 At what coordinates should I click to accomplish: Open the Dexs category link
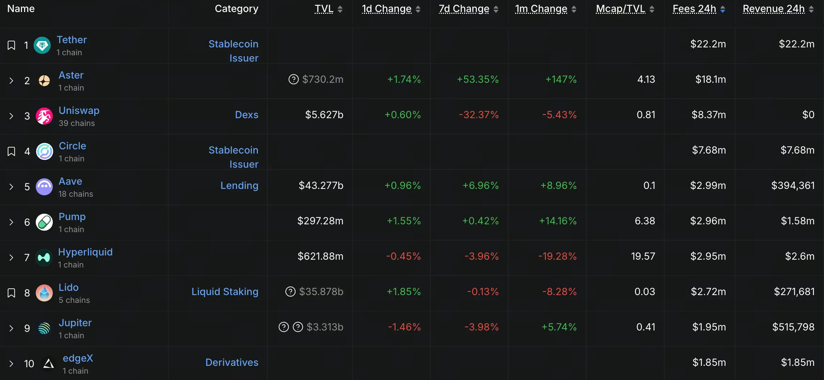click(x=247, y=115)
